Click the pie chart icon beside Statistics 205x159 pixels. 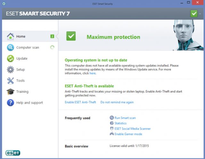(112, 123)
